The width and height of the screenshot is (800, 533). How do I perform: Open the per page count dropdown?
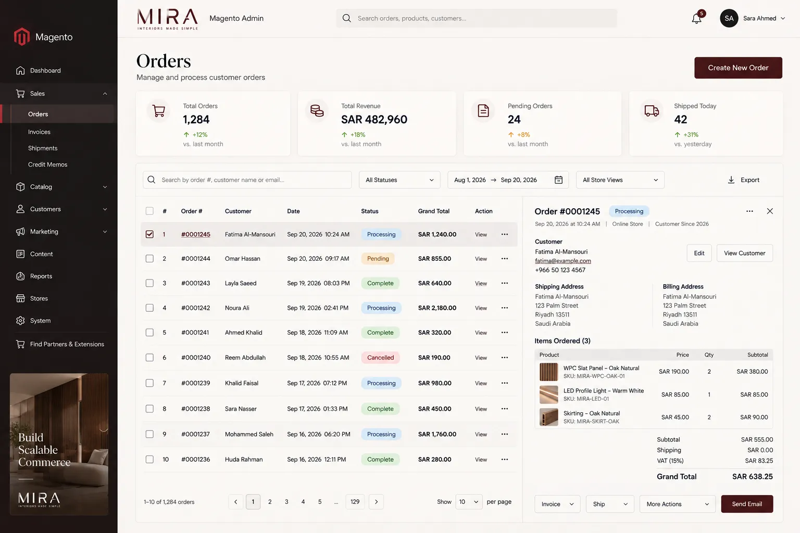tap(469, 502)
